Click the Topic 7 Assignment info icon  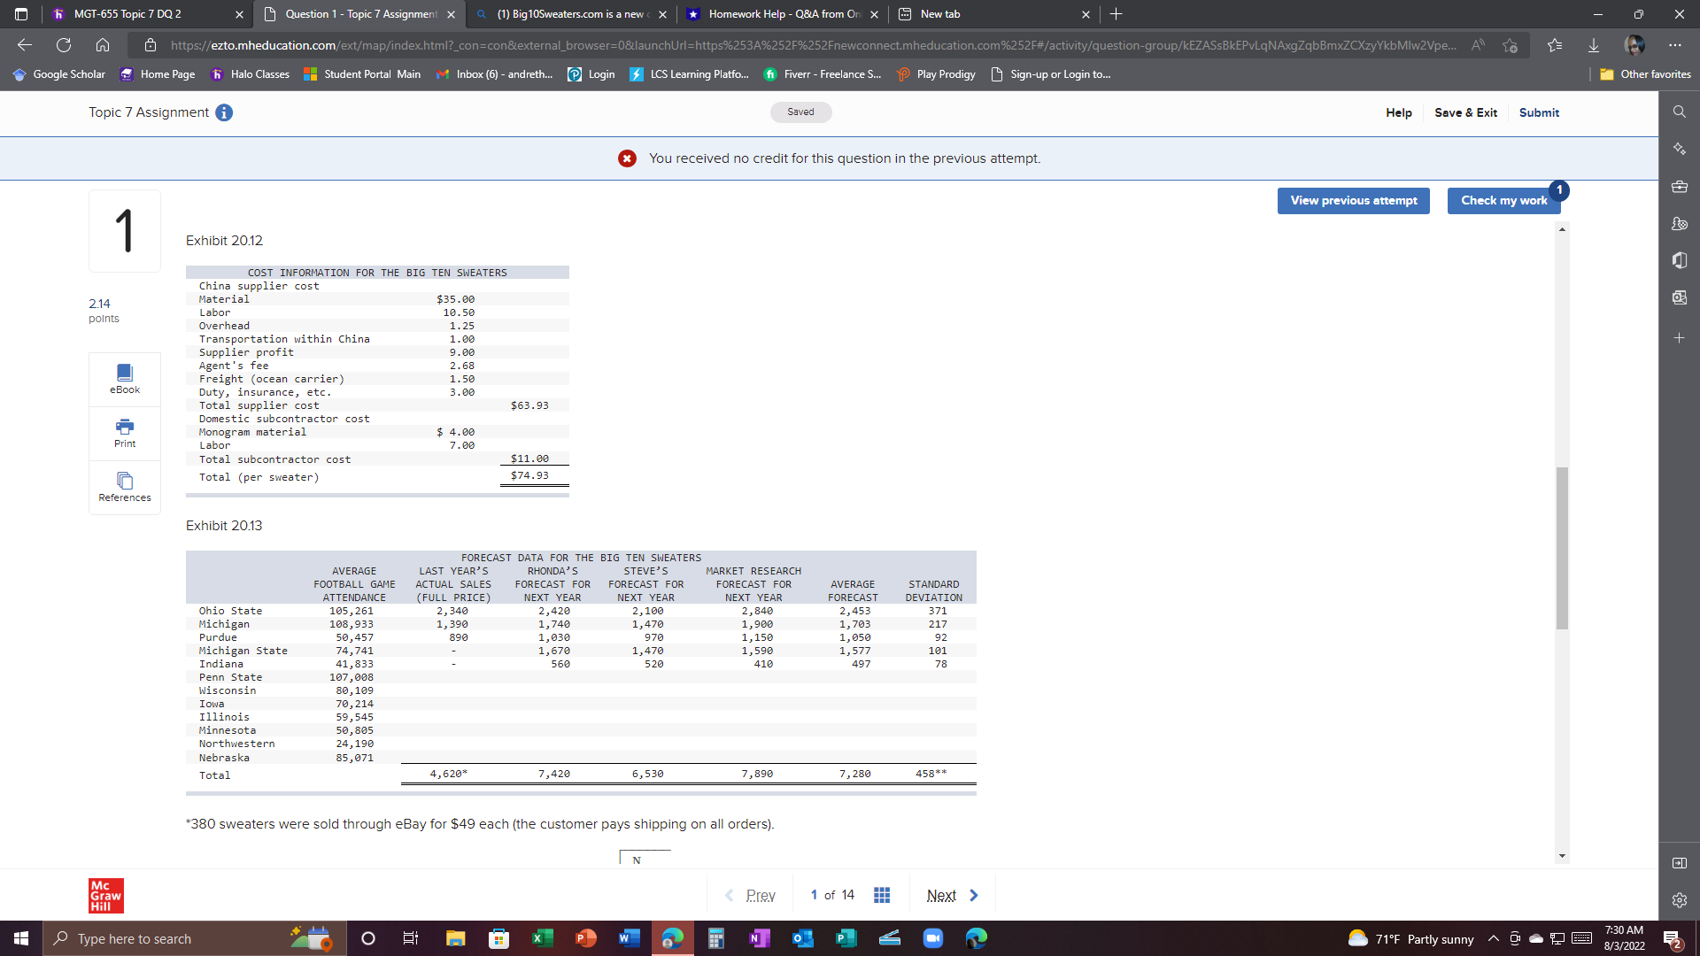coord(224,112)
